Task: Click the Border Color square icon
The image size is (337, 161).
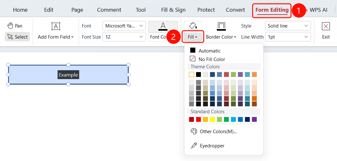Action: pos(221,26)
